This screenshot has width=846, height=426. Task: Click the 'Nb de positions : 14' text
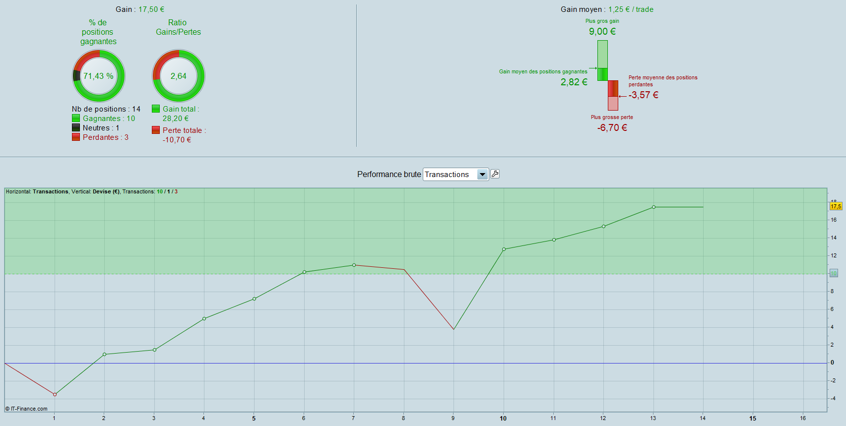(x=106, y=109)
